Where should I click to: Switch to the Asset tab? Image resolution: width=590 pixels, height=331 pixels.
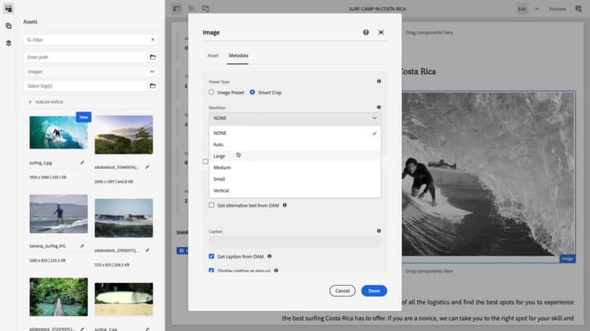coord(212,56)
